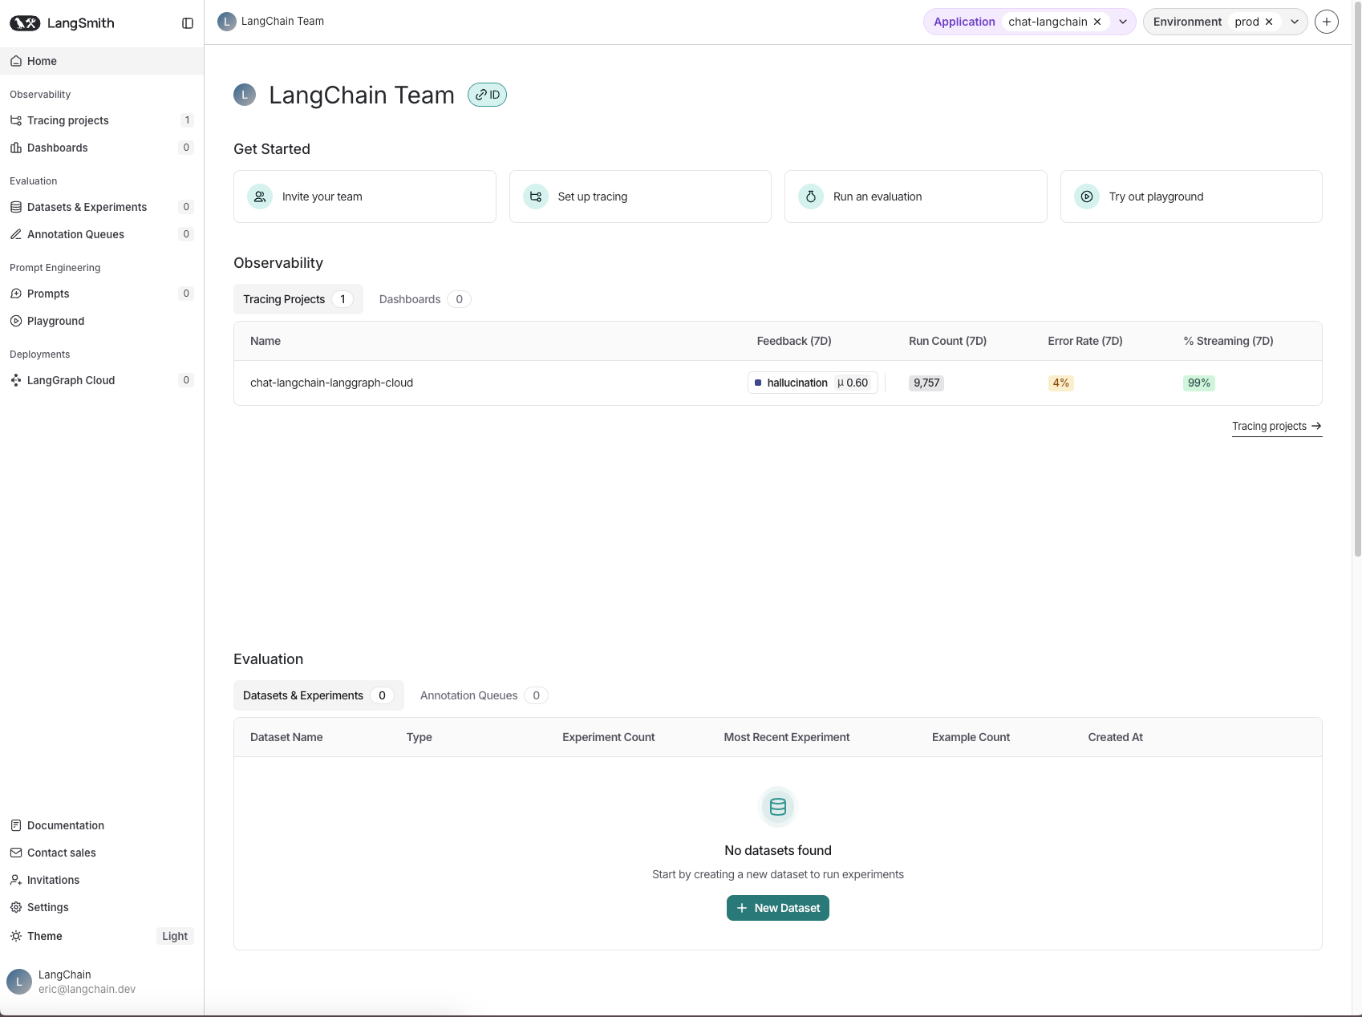
Task: Follow the Tracing projects arrow link
Action: [x=1277, y=427]
